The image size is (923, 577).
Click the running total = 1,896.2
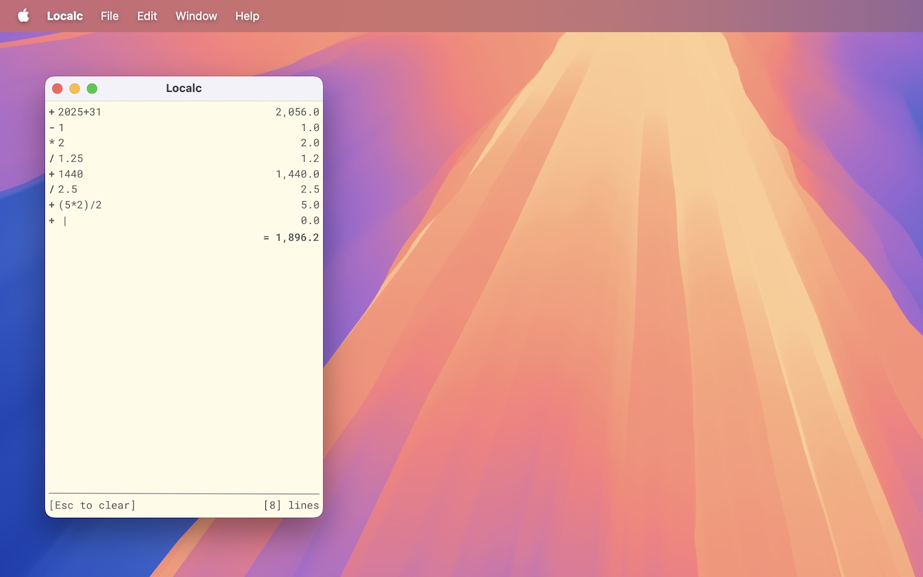290,237
